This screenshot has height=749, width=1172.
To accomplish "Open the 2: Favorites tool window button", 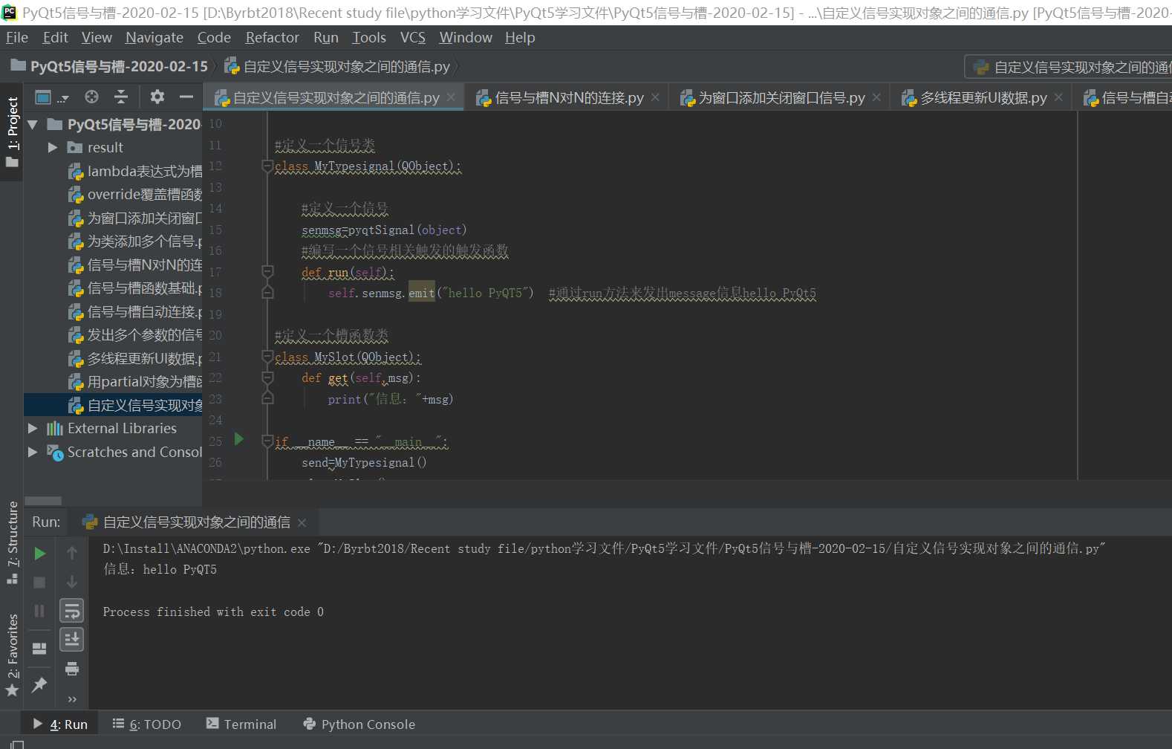I will (x=12, y=655).
